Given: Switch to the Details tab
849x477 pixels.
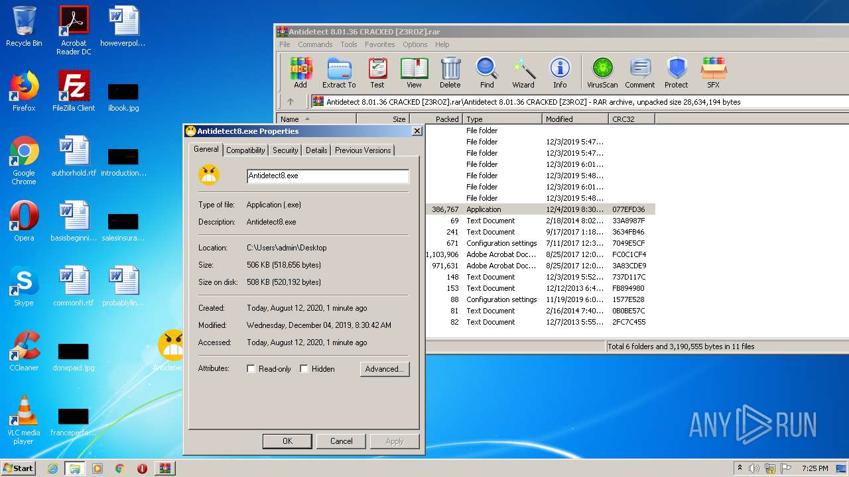Looking at the screenshot, I should click(316, 150).
